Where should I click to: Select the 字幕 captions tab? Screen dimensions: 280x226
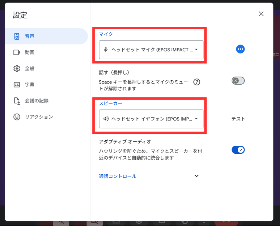click(x=46, y=84)
